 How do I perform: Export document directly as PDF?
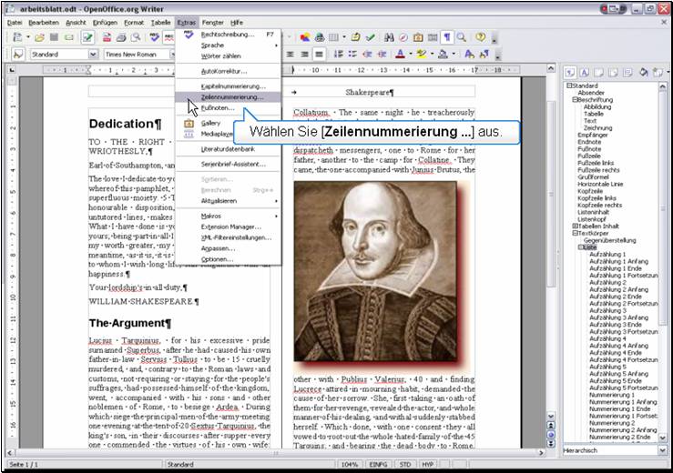point(107,37)
